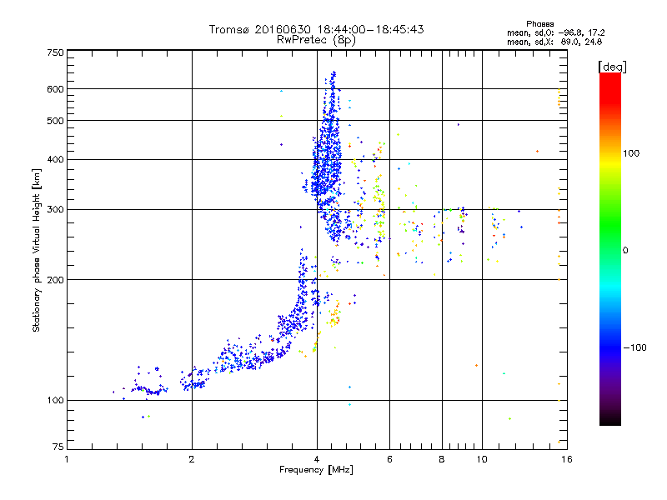Click the 'Stationary phase Virtual Height [km]' axis label
This screenshot has height=500, width=667.
pyautogui.click(x=36, y=250)
